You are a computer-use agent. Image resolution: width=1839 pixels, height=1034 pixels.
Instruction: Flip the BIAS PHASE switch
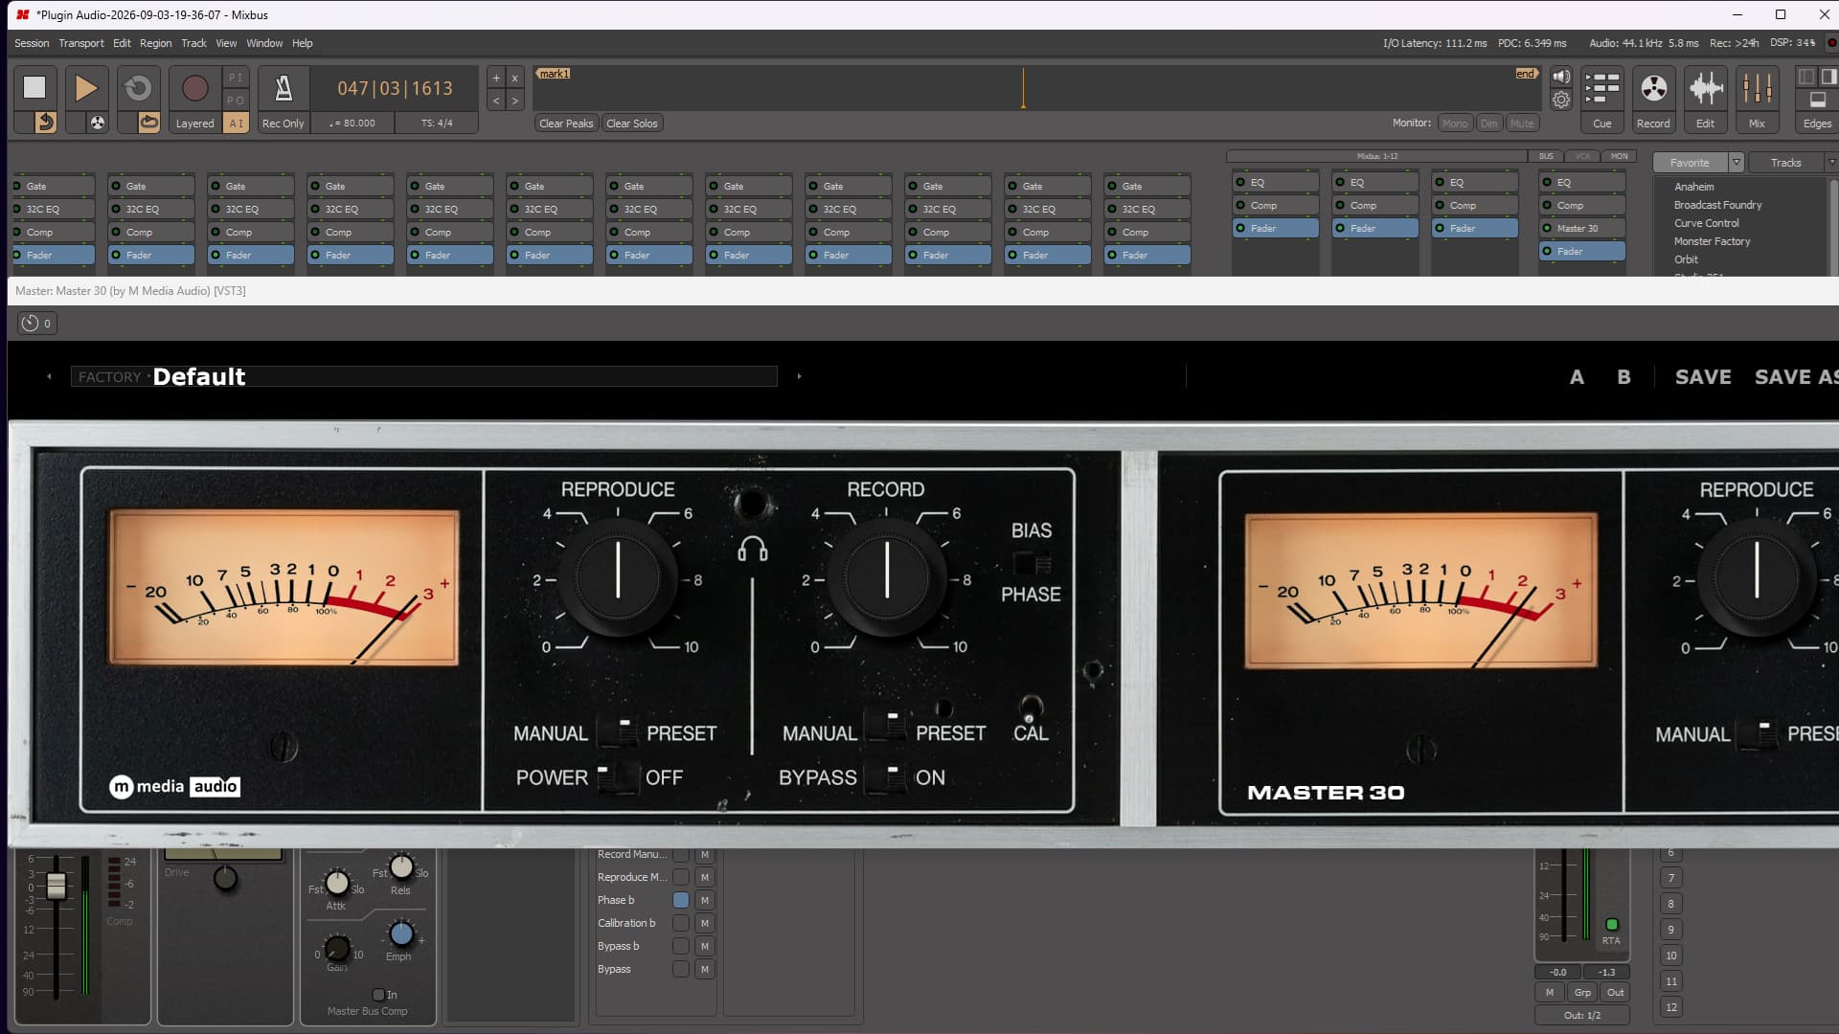(x=1032, y=563)
